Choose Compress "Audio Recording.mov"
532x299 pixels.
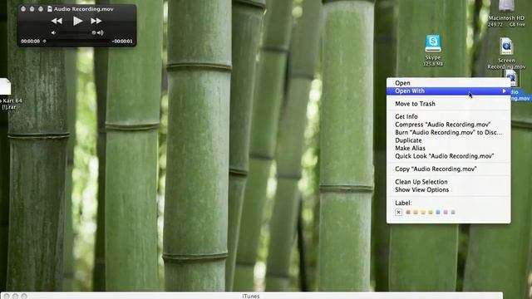pyautogui.click(x=449, y=125)
